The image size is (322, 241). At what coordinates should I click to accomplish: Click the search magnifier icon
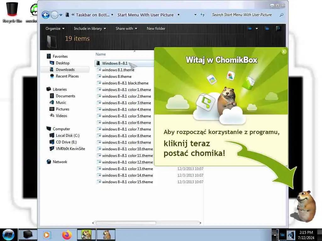coord(281,15)
